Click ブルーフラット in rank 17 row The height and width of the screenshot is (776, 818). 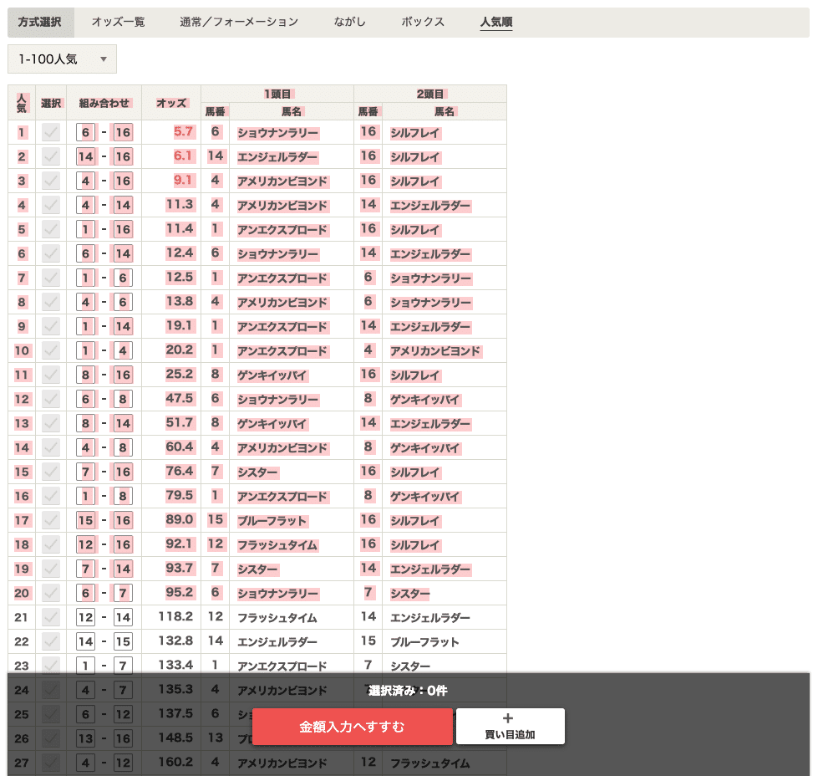pos(272,521)
